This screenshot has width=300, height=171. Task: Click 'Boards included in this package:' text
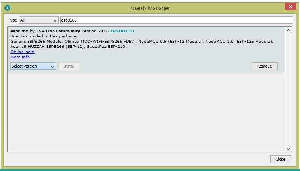(x=44, y=36)
